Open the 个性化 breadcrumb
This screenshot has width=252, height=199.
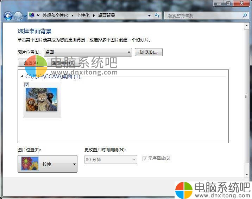[83, 15]
